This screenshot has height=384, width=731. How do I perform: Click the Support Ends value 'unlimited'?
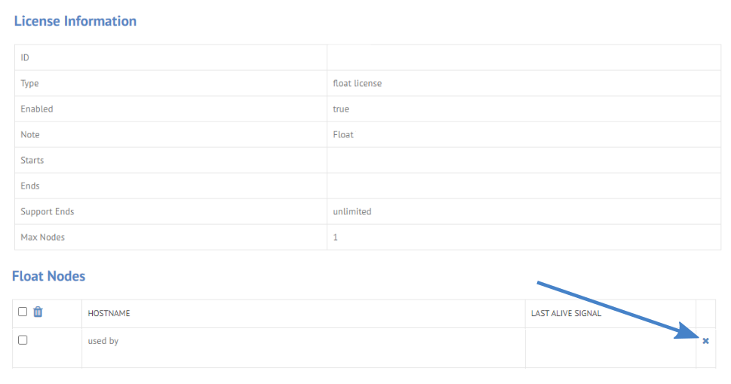352,211
